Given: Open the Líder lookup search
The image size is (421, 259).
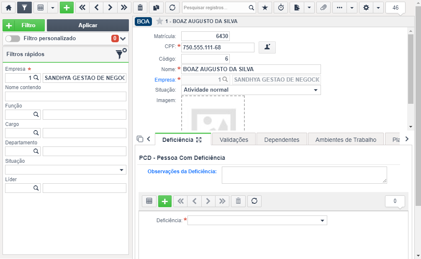Looking at the screenshot, I should [x=36, y=188].
